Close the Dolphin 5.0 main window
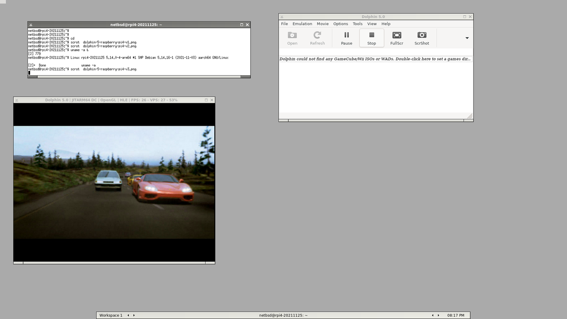The height and width of the screenshot is (319, 567). pyautogui.click(x=470, y=17)
